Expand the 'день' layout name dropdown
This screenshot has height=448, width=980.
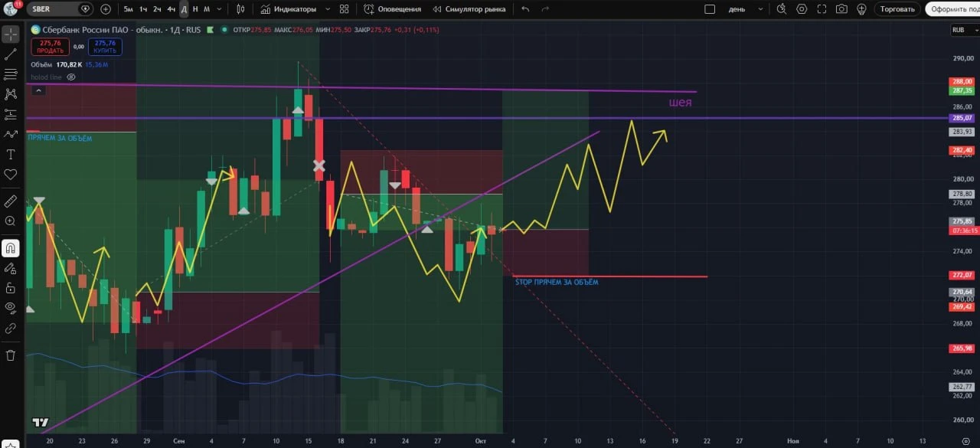click(x=760, y=9)
